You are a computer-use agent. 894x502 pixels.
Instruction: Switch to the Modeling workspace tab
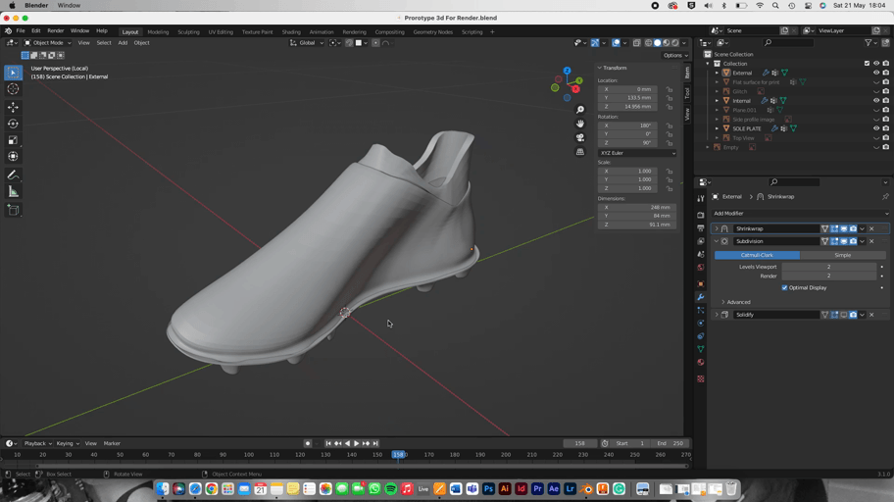(x=158, y=32)
